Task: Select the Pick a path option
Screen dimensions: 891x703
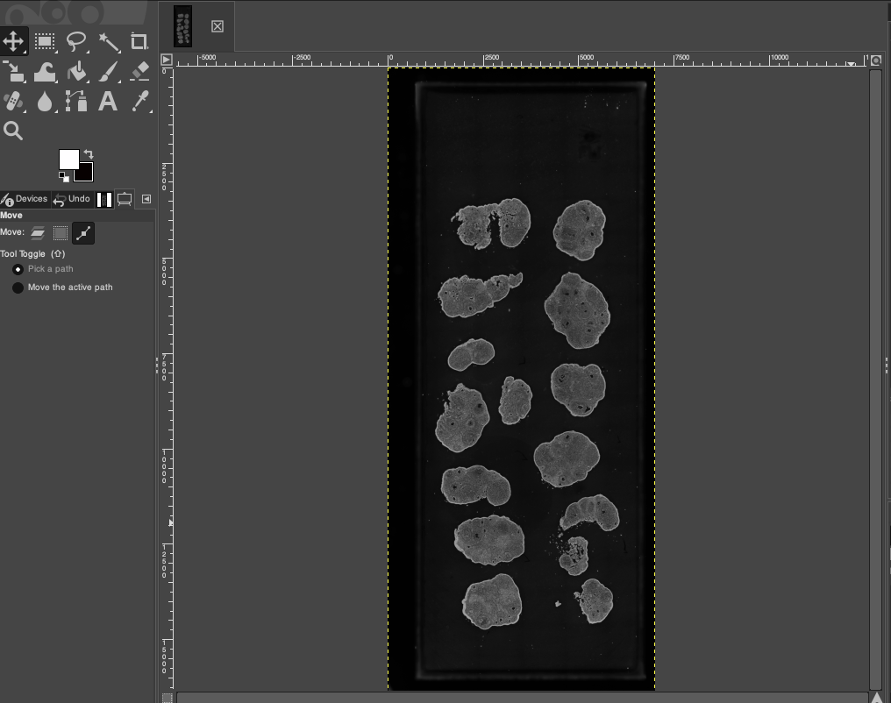Action: (x=18, y=269)
